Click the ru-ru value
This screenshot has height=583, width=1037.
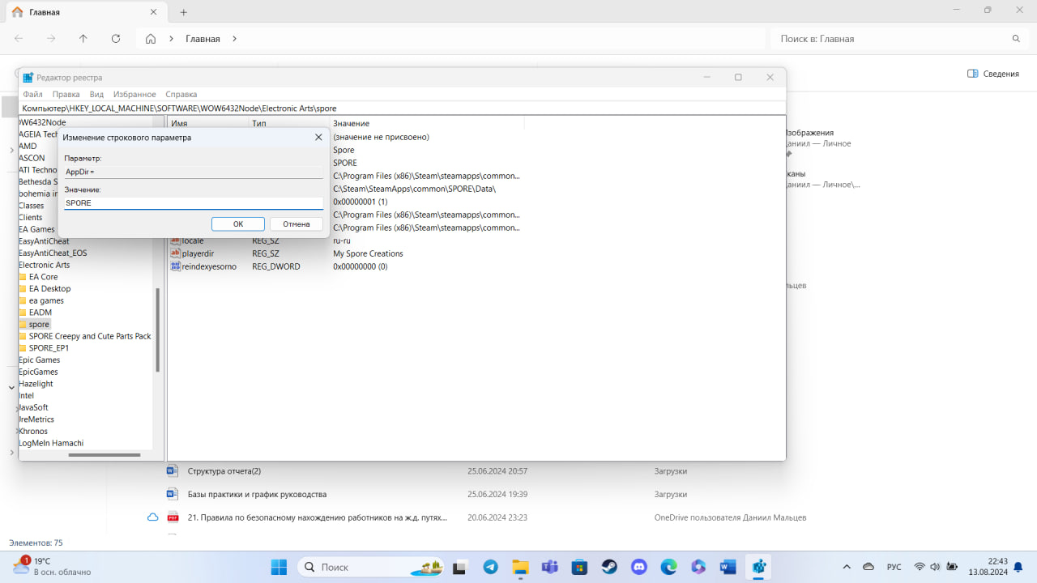(342, 240)
